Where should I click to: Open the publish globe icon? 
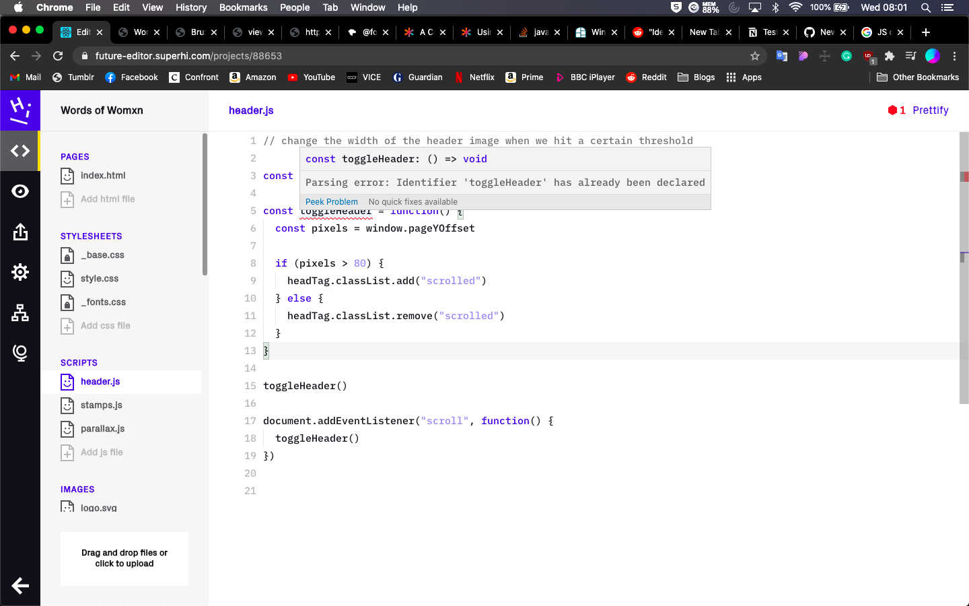point(20,353)
